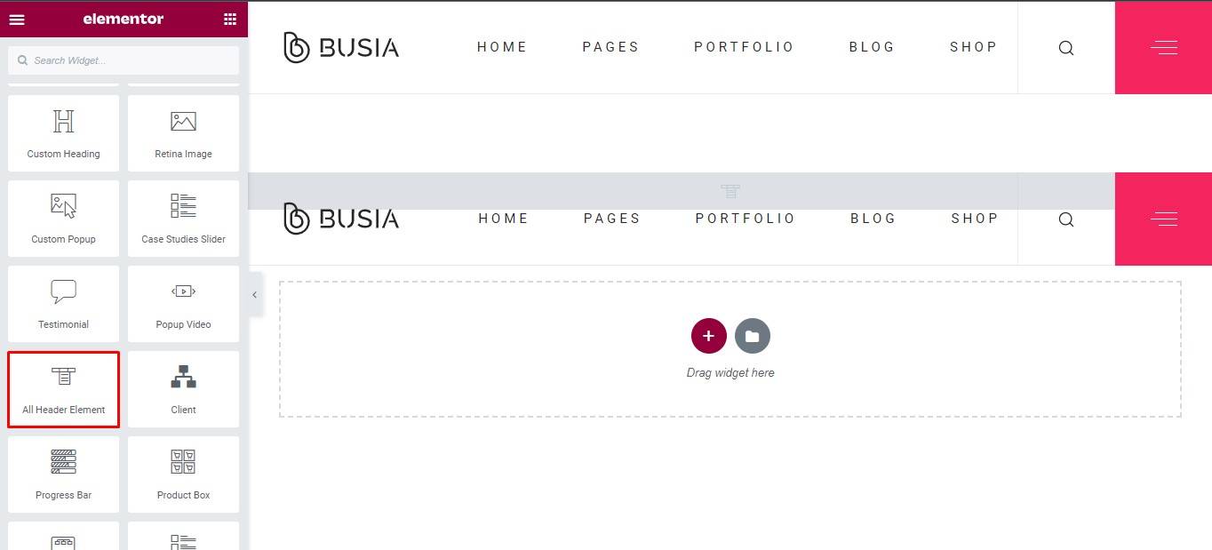This screenshot has width=1212, height=550.
Task: Add new section with plus button
Action: [x=708, y=336]
